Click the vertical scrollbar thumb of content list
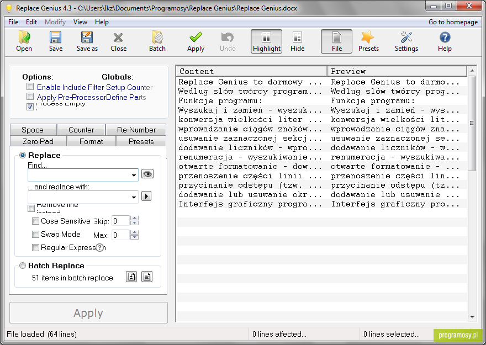Screen dimensions: 486x345 click(x=472, y=123)
